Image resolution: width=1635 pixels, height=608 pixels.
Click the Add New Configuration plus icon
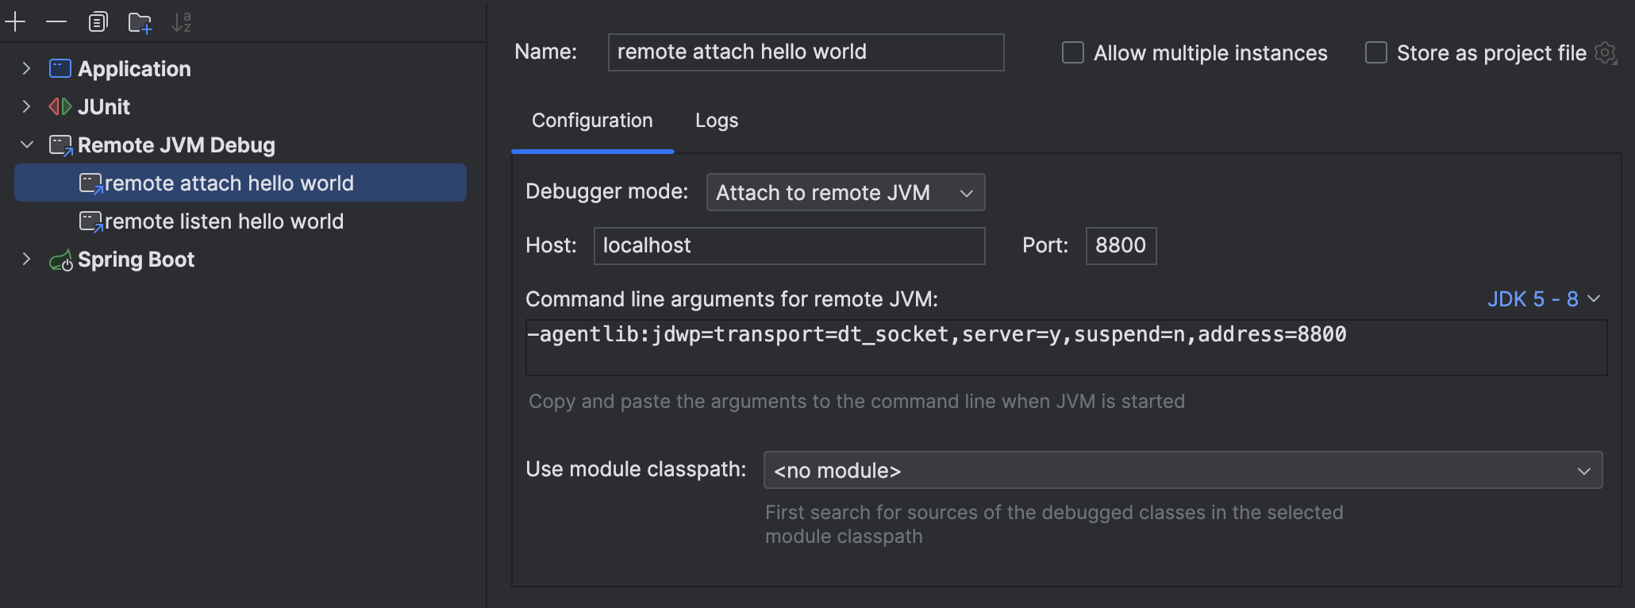pyautogui.click(x=16, y=22)
